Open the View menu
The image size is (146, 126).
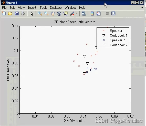pos(22,7)
